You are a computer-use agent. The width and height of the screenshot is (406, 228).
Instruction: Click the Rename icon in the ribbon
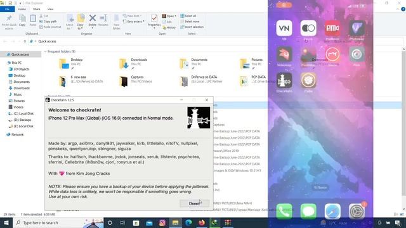pyautogui.click(x=103, y=20)
